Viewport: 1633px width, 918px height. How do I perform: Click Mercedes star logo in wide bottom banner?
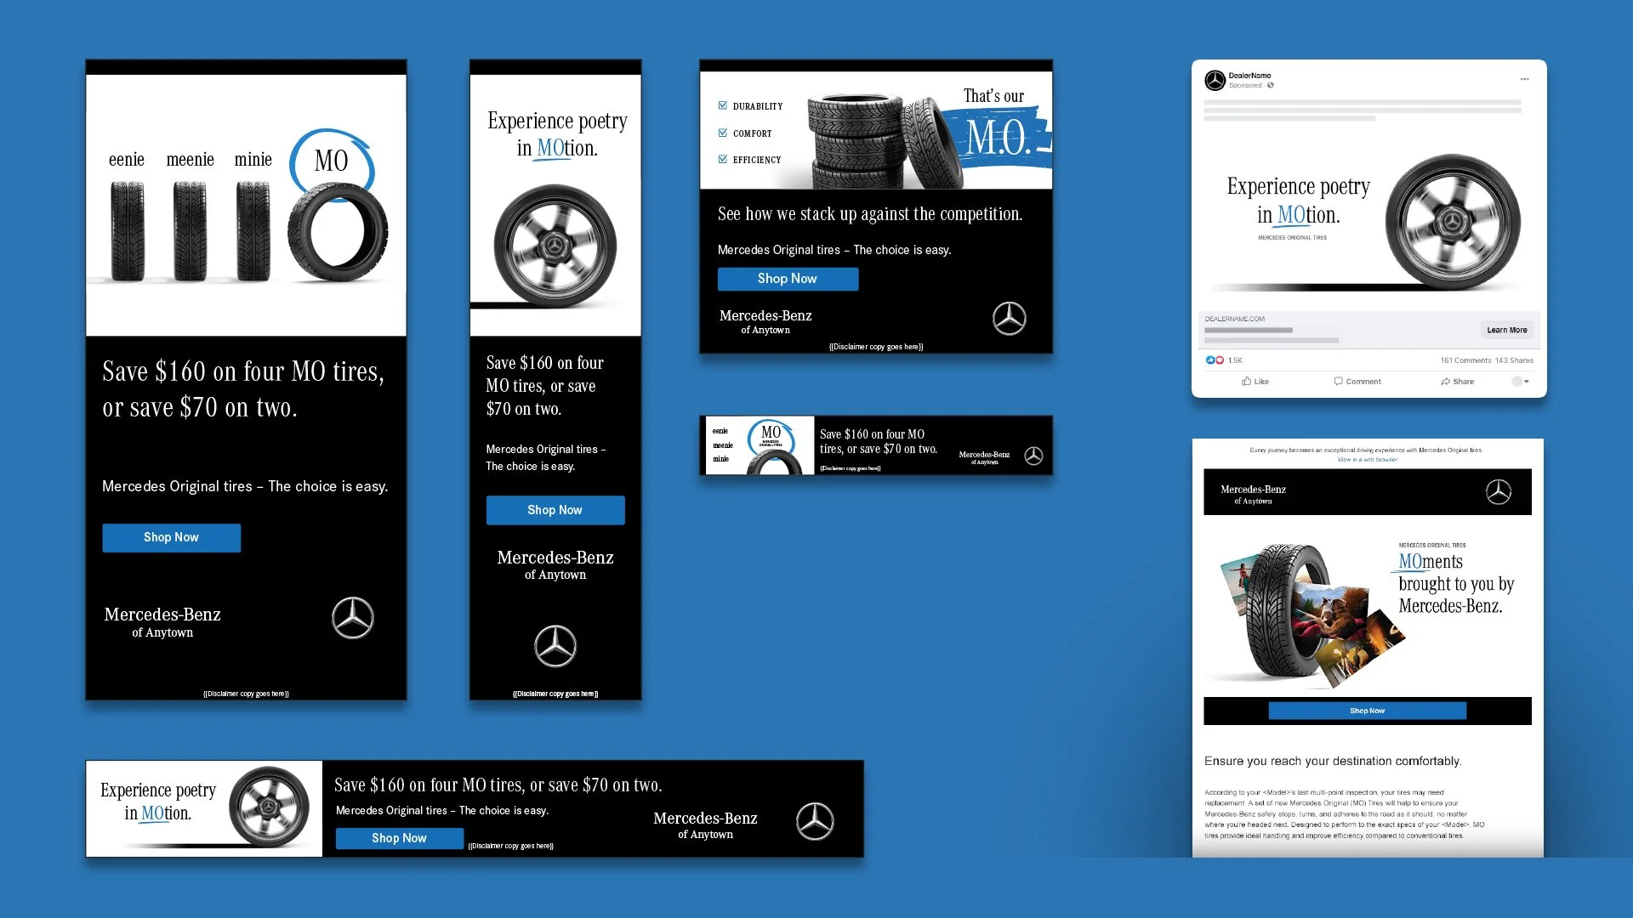point(814,821)
